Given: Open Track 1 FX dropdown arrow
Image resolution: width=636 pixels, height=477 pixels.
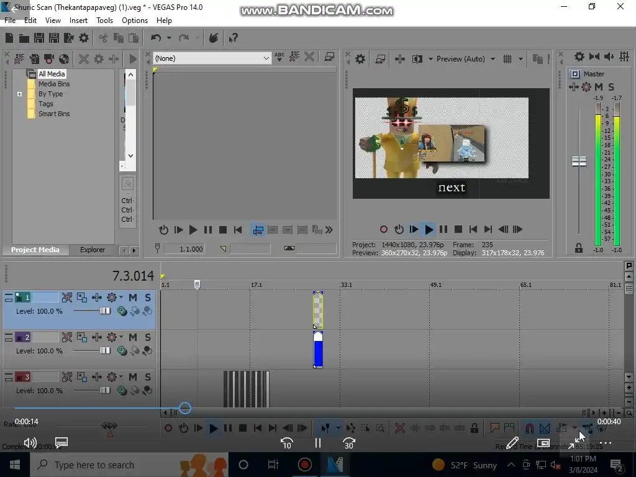Looking at the screenshot, I should pos(121,298).
